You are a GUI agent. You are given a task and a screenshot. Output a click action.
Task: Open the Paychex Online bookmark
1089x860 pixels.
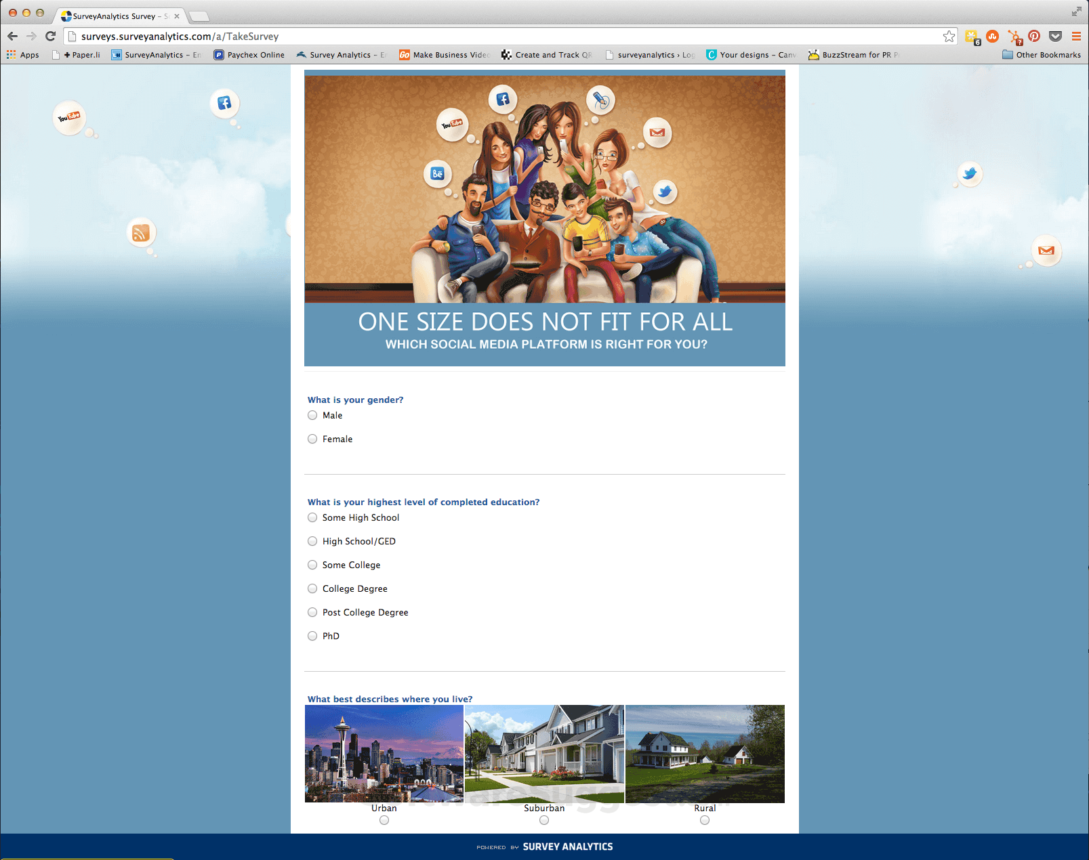point(249,55)
